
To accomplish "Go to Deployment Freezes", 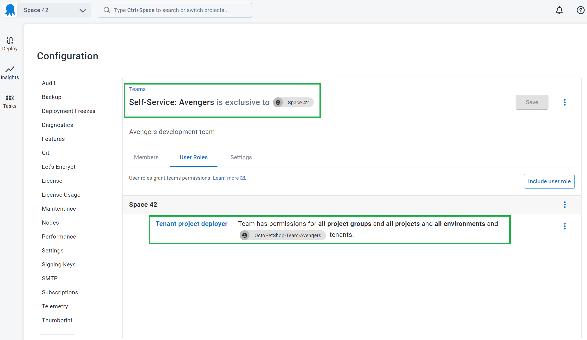I will pyautogui.click(x=69, y=111).
